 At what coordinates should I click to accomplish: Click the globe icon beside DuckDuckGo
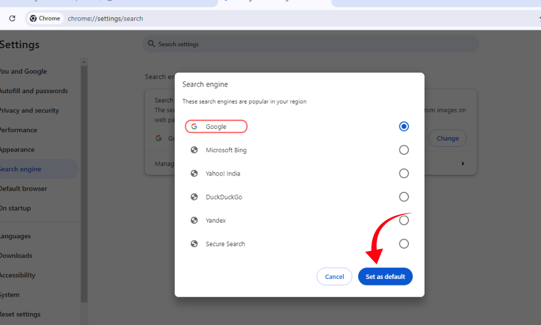click(194, 197)
